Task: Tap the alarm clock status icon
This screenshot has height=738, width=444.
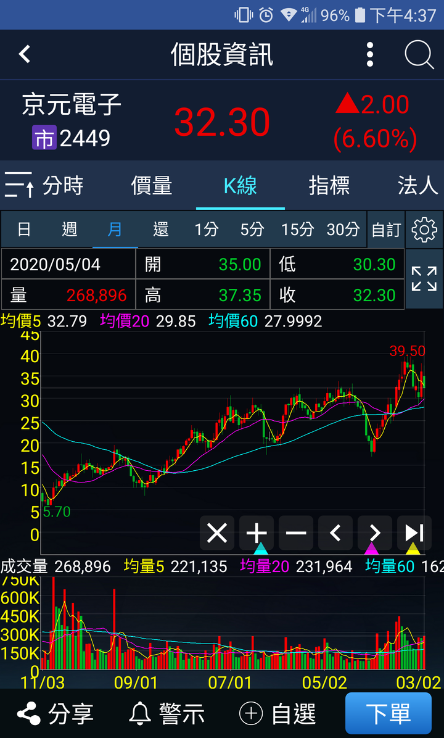Action: point(266,15)
